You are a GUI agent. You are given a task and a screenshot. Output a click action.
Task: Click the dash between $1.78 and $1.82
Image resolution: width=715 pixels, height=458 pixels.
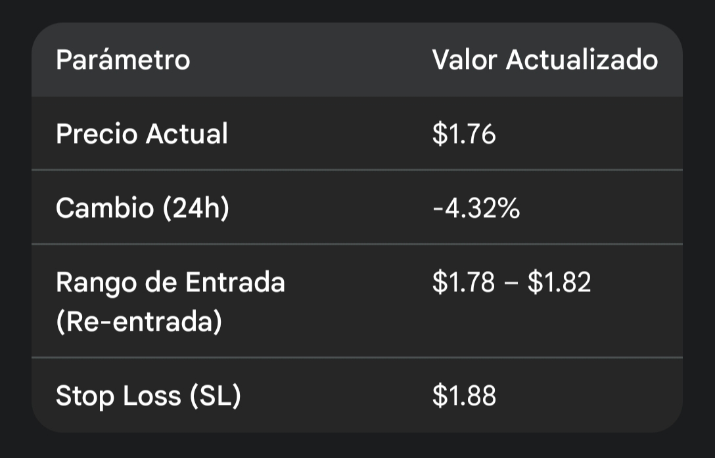511,283
